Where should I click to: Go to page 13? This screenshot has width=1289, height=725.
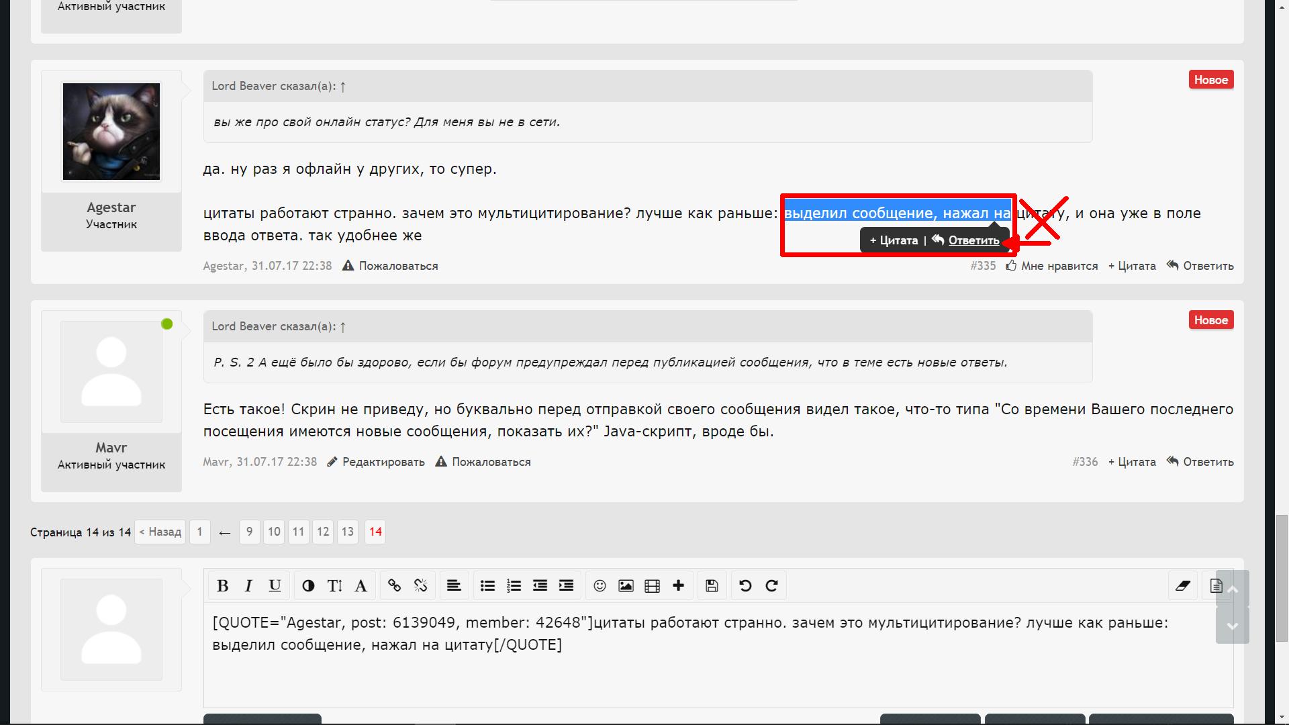click(x=347, y=532)
